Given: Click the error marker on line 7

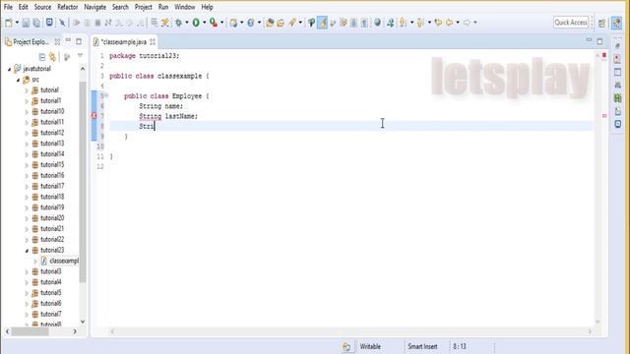Looking at the screenshot, I should (94, 116).
